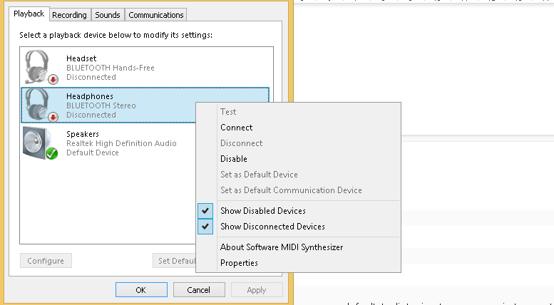The width and height of the screenshot is (554, 305).
Task: Select Set as Default Communication Device
Action: (x=299, y=190)
